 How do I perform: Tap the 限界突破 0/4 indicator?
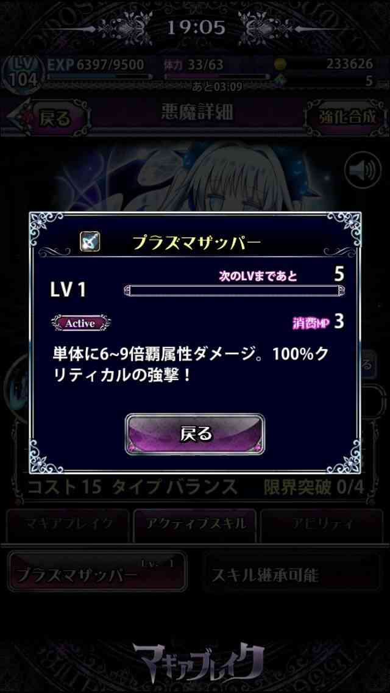(314, 487)
